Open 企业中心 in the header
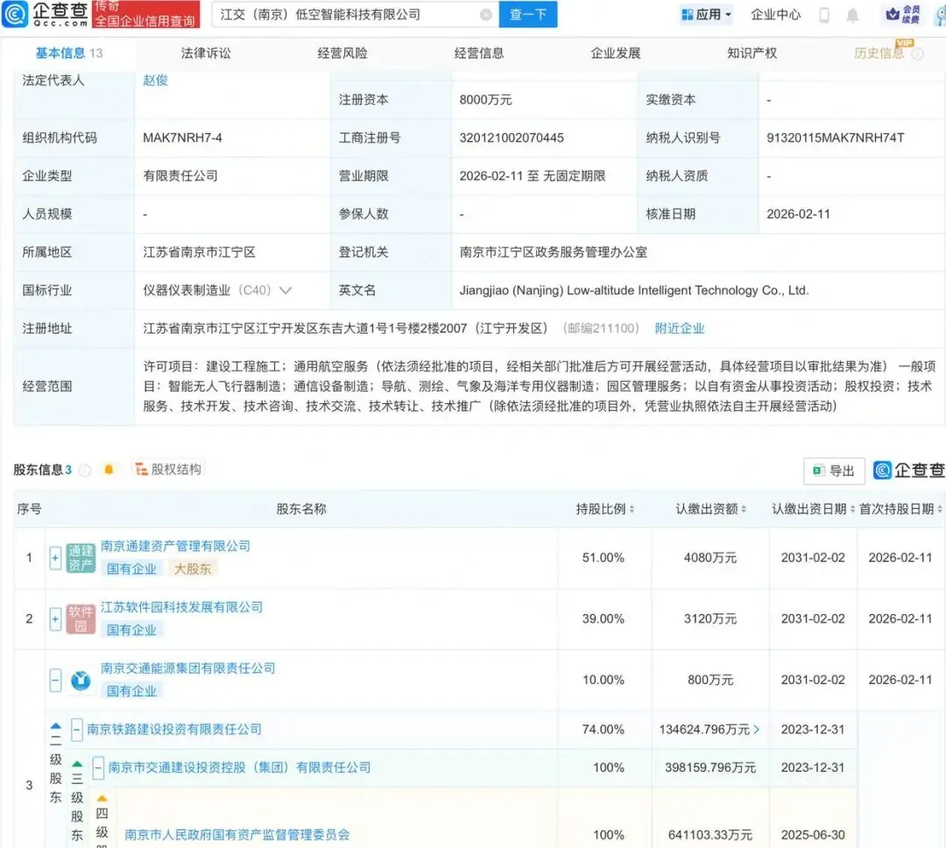 775,15
